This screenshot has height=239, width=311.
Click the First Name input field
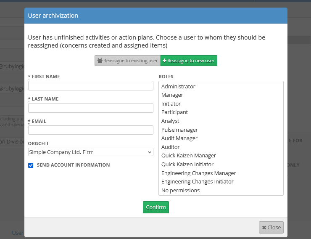tap(91, 86)
